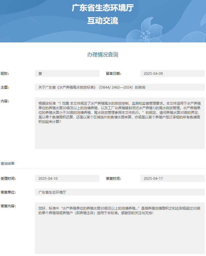Click the 答复内容 label

8,206
